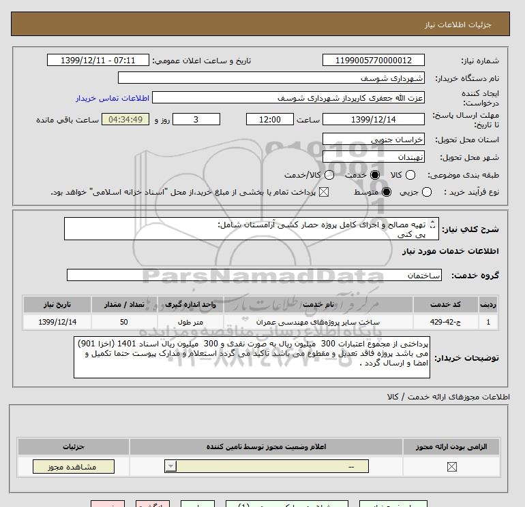Click the اطلاعات خدمات مورد نیاز heading
The height and width of the screenshot is (507, 525).
[x=450, y=251]
